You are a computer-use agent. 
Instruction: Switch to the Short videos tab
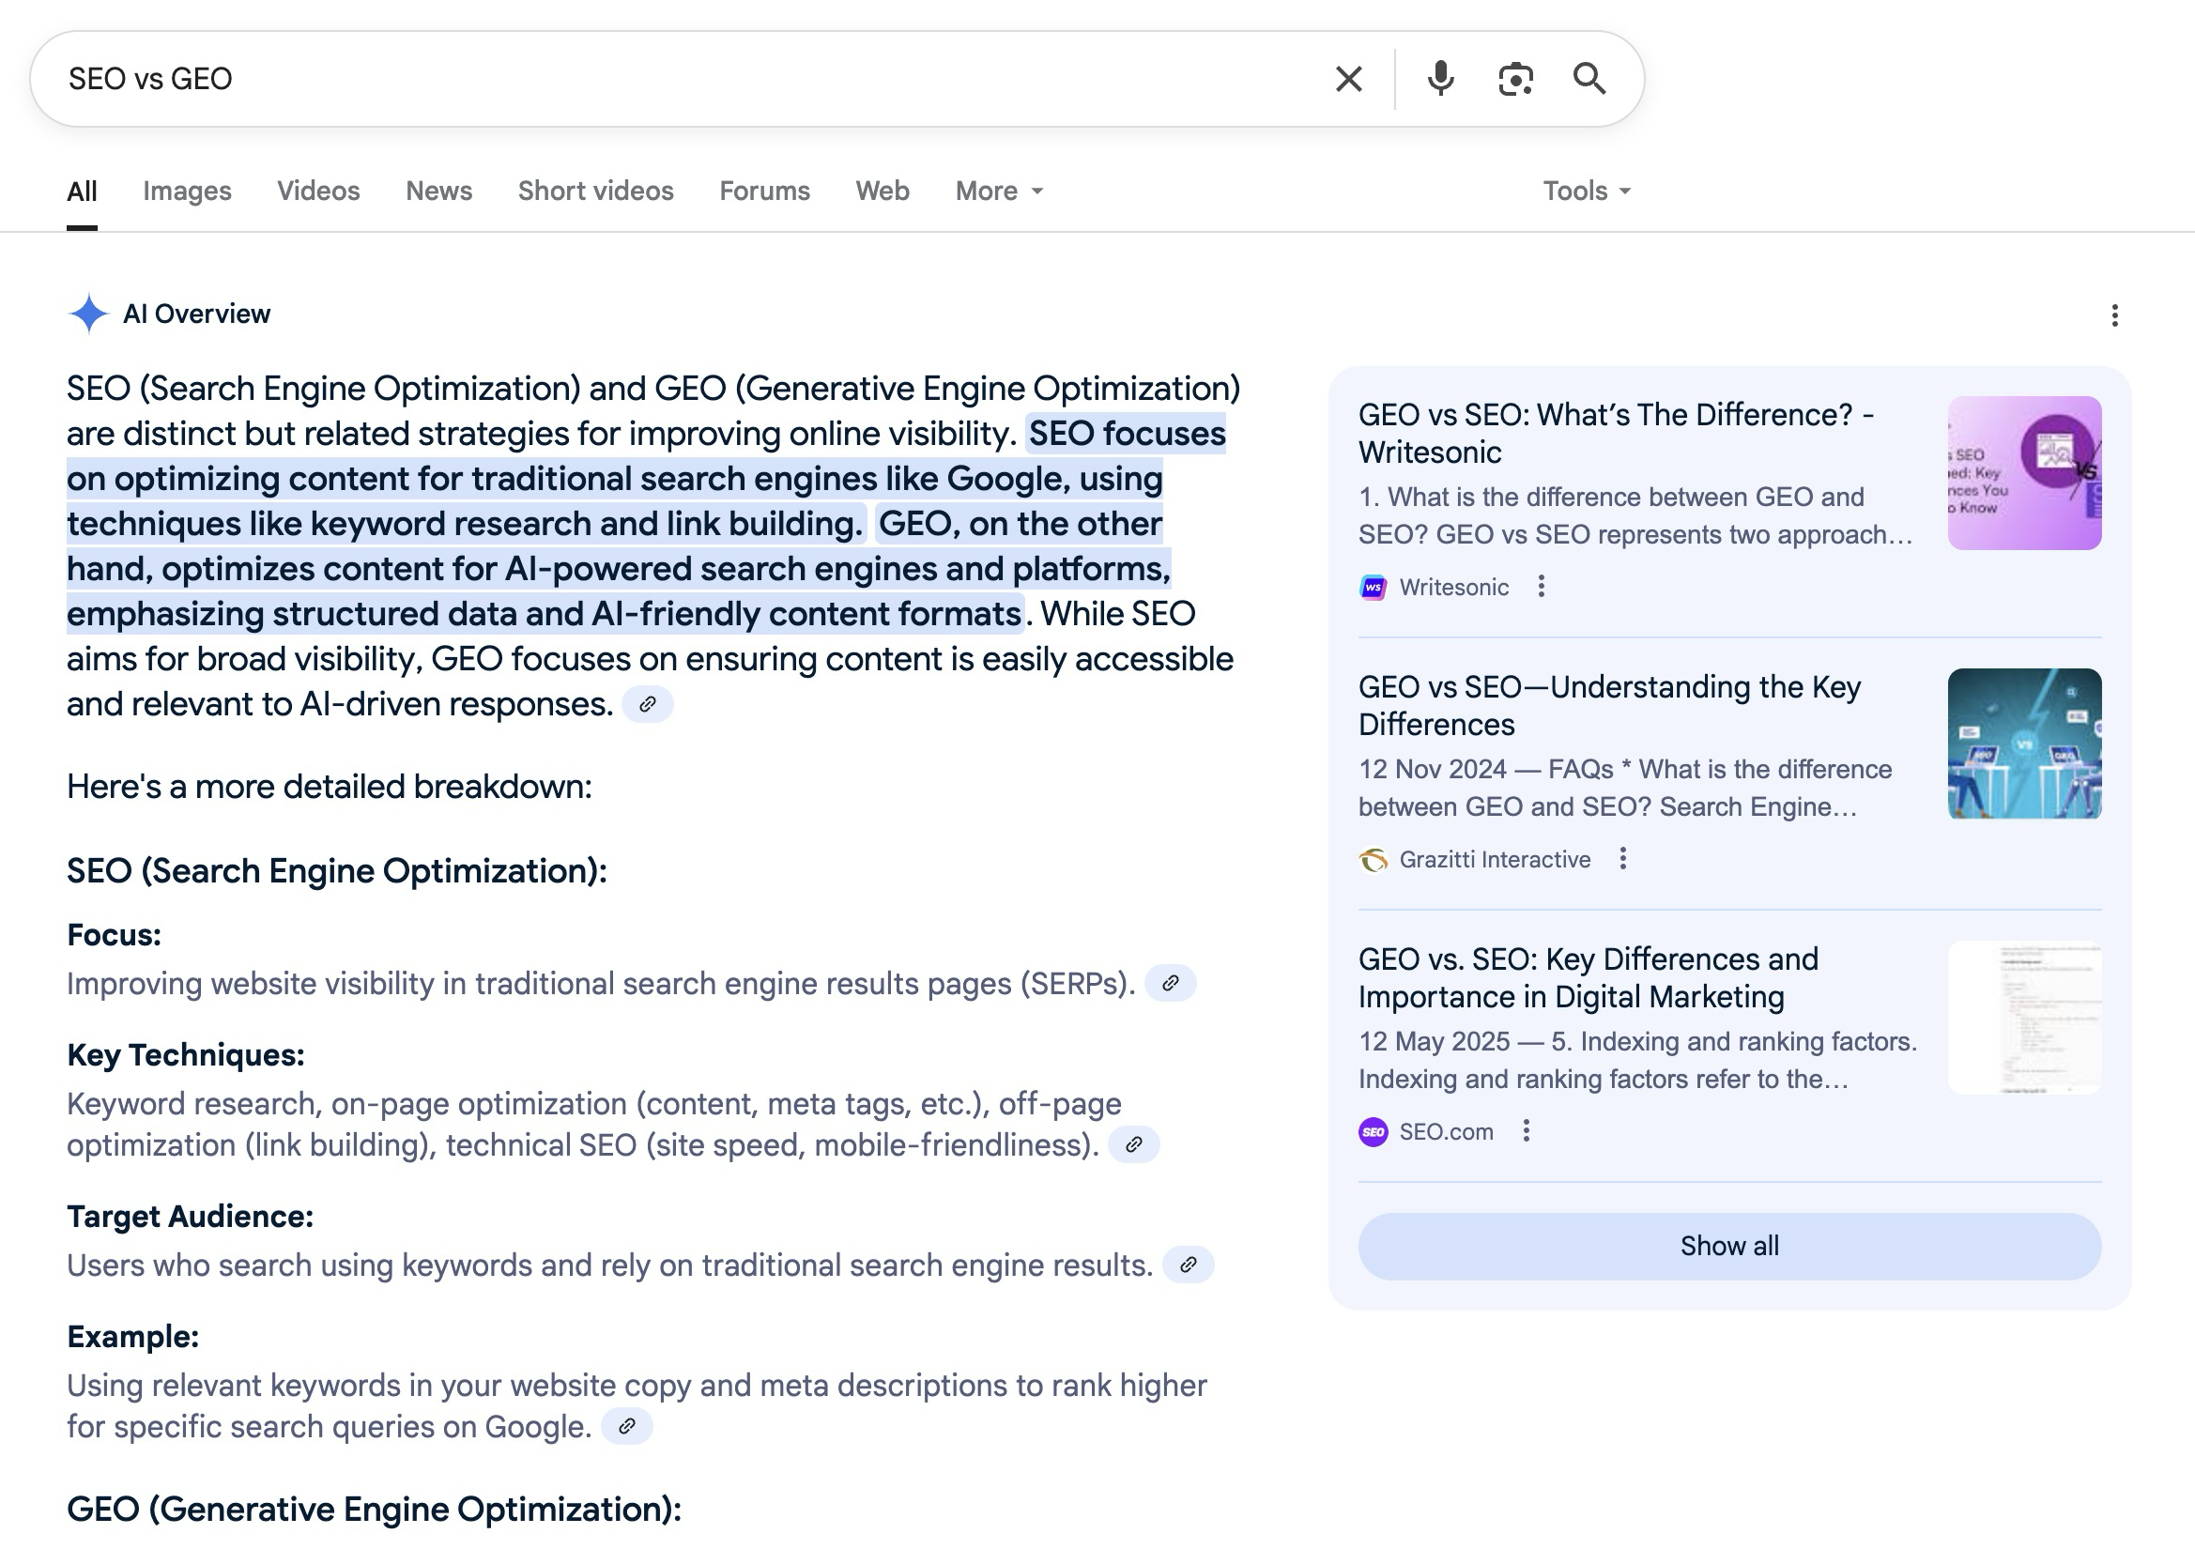pos(595,192)
